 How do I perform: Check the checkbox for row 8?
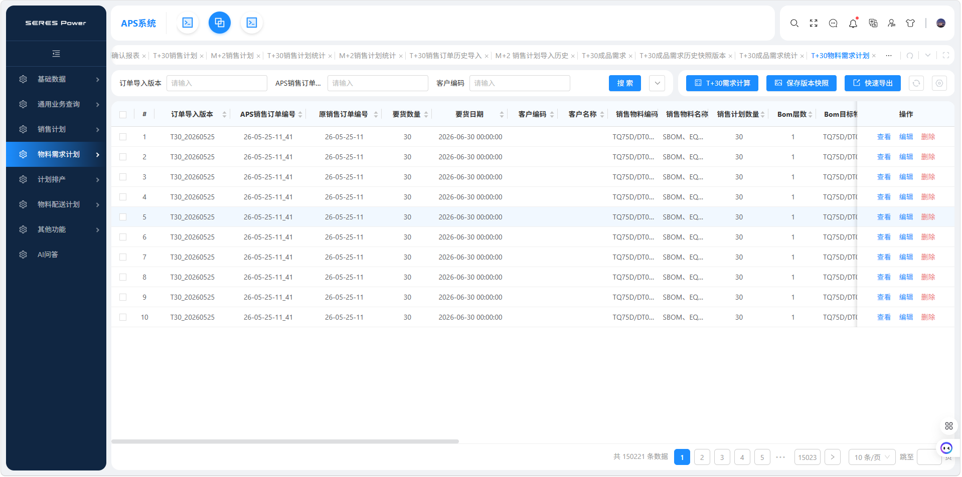point(123,277)
